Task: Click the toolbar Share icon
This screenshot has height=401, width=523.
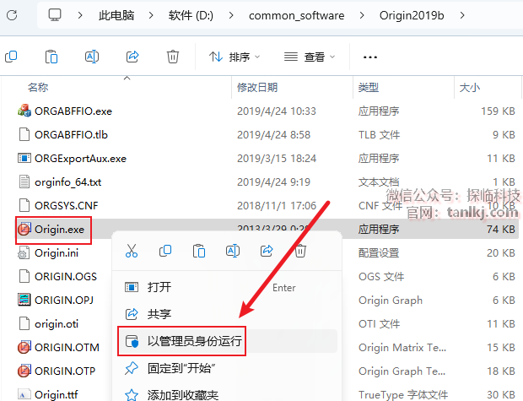Action: 132,57
